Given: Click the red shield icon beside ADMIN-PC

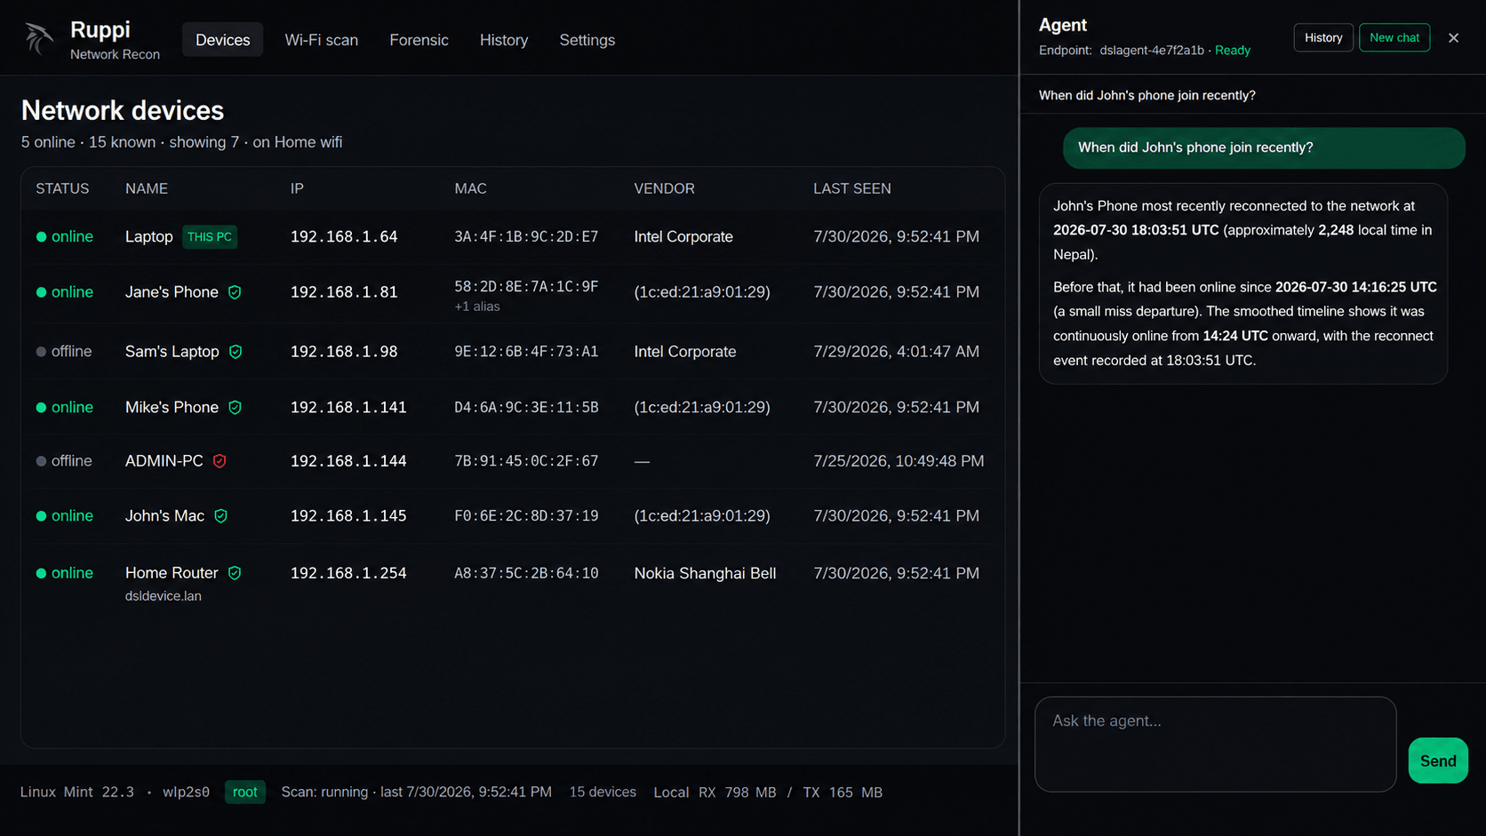Looking at the screenshot, I should coord(220,461).
